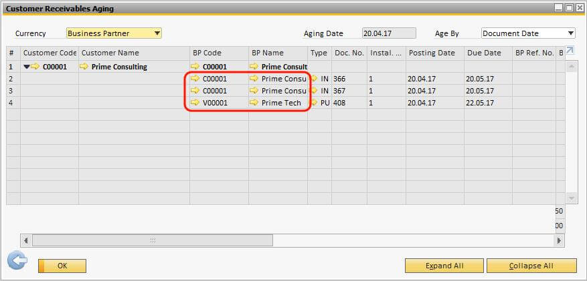Click horizontal scrollbar left arrow
This screenshot has width=587, height=281.
(26, 241)
